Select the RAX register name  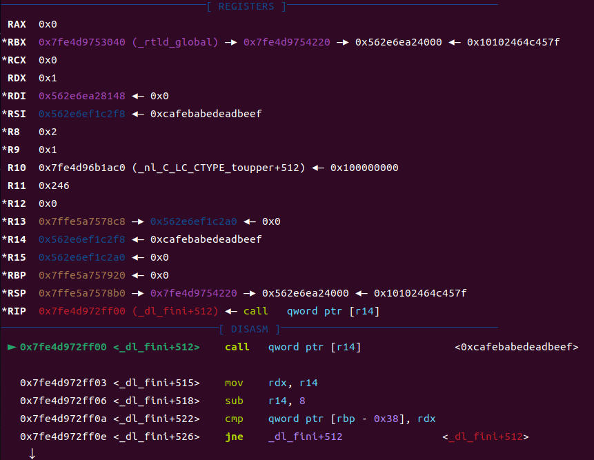(17, 24)
